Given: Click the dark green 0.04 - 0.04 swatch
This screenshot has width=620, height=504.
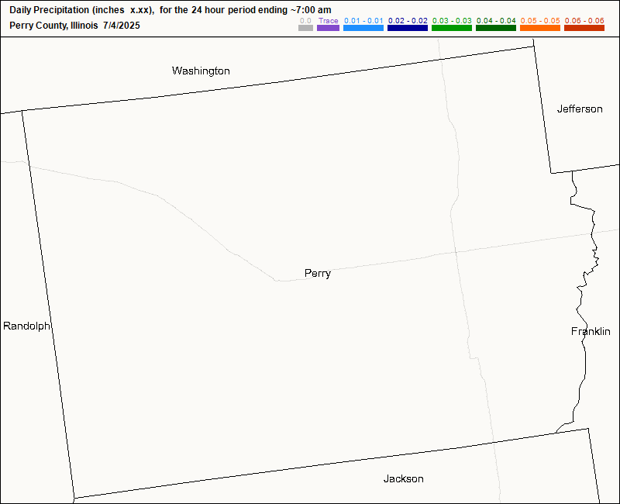Looking at the screenshot, I should pyautogui.click(x=496, y=28).
